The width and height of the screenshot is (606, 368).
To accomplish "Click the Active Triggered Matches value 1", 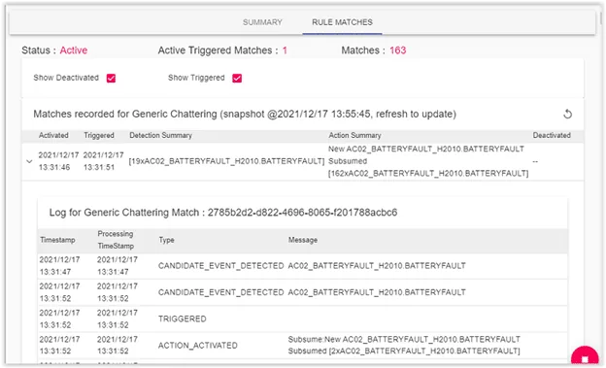I will coord(285,50).
